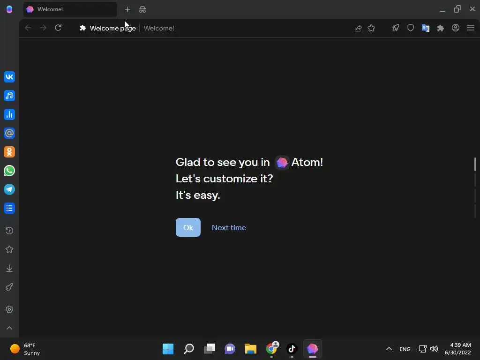Go forward to next page
Screen dimensions: 480x360
(43, 28)
